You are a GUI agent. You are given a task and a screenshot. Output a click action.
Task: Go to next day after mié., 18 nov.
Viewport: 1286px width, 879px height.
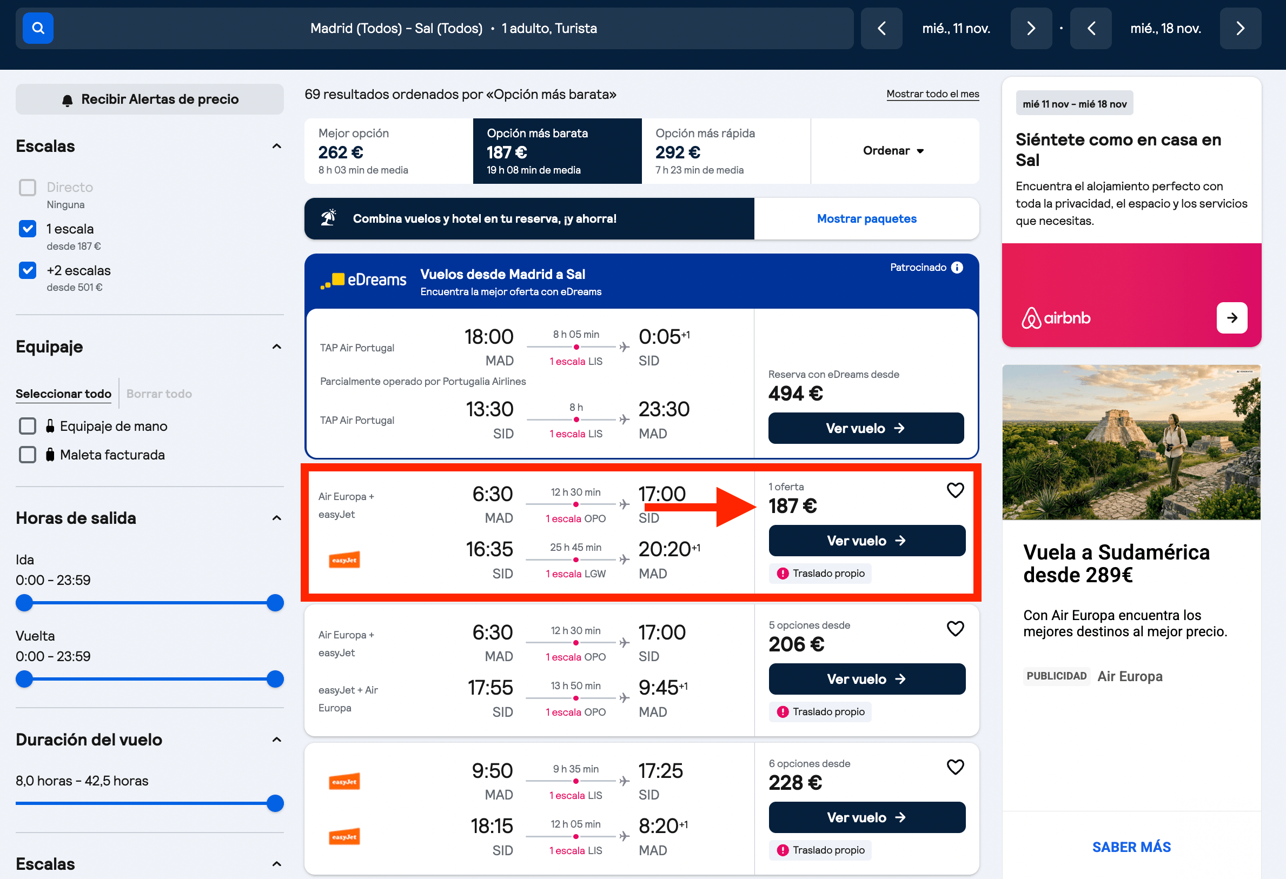tap(1240, 28)
